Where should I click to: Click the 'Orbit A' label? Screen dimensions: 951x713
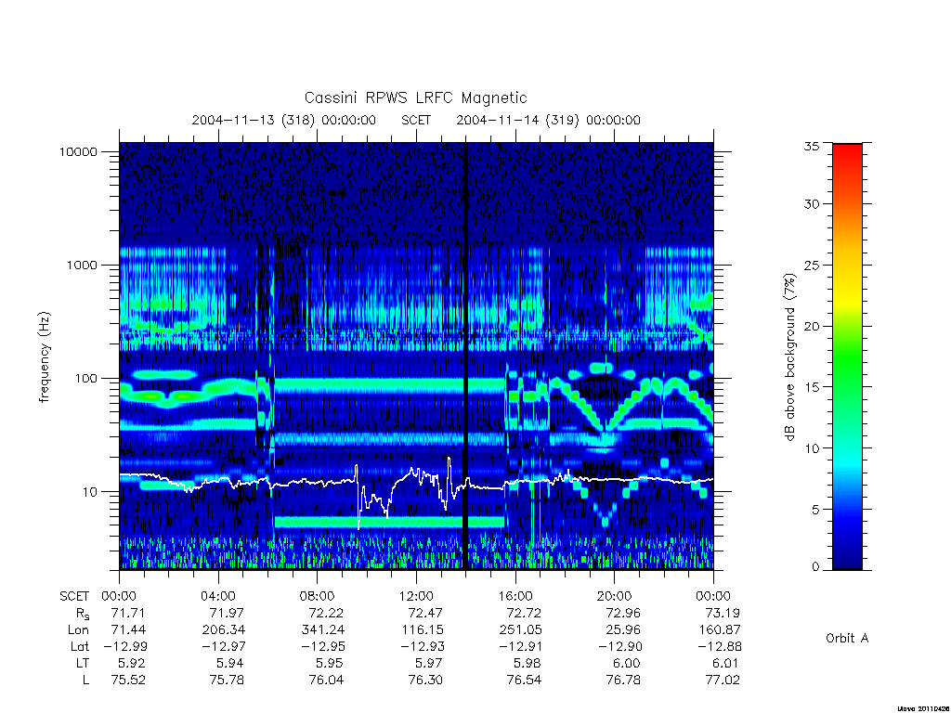click(847, 639)
